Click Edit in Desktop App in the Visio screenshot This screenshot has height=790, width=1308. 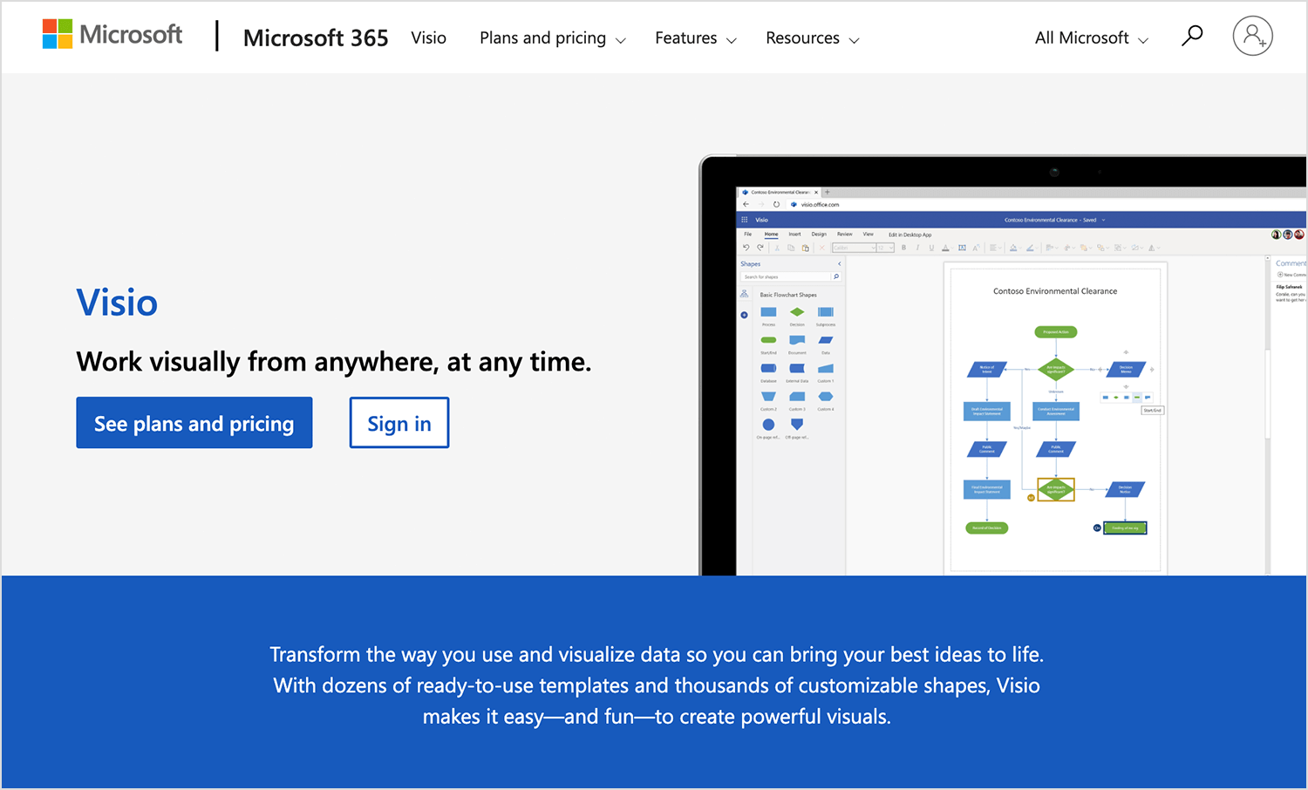pyautogui.click(x=910, y=235)
